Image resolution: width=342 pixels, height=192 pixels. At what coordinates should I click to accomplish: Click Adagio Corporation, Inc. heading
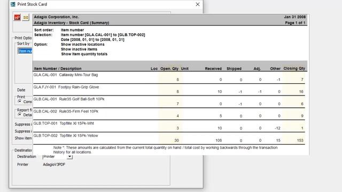pos(56,17)
